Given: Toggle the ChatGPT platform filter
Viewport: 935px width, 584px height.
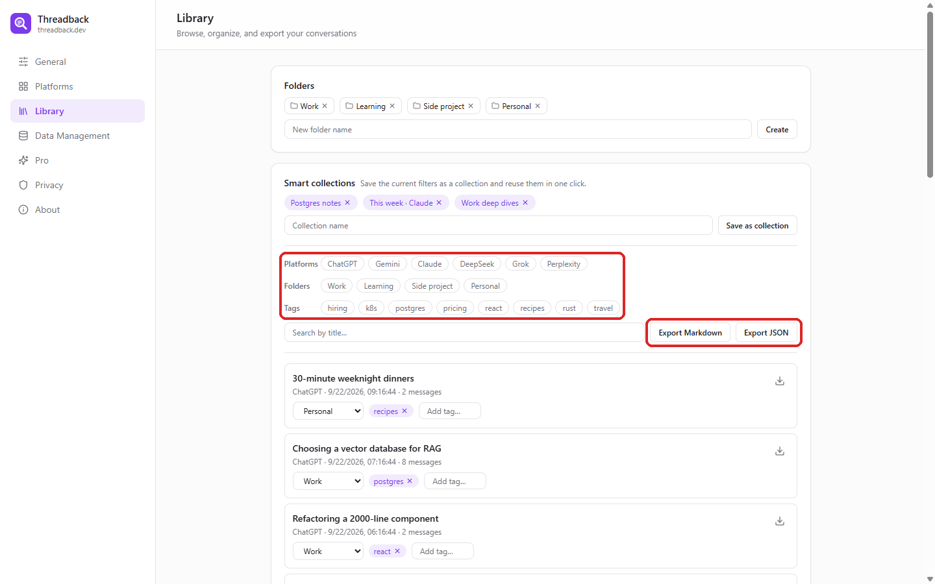Looking at the screenshot, I should [x=342, y=263].
